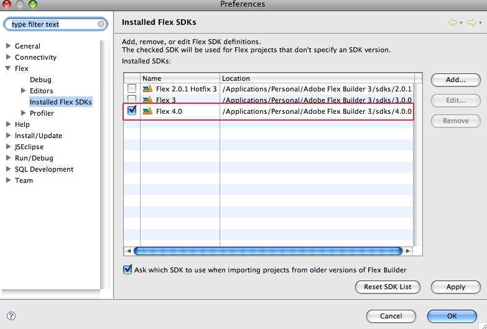Expand the General tree node

click(x=8, y=46)
